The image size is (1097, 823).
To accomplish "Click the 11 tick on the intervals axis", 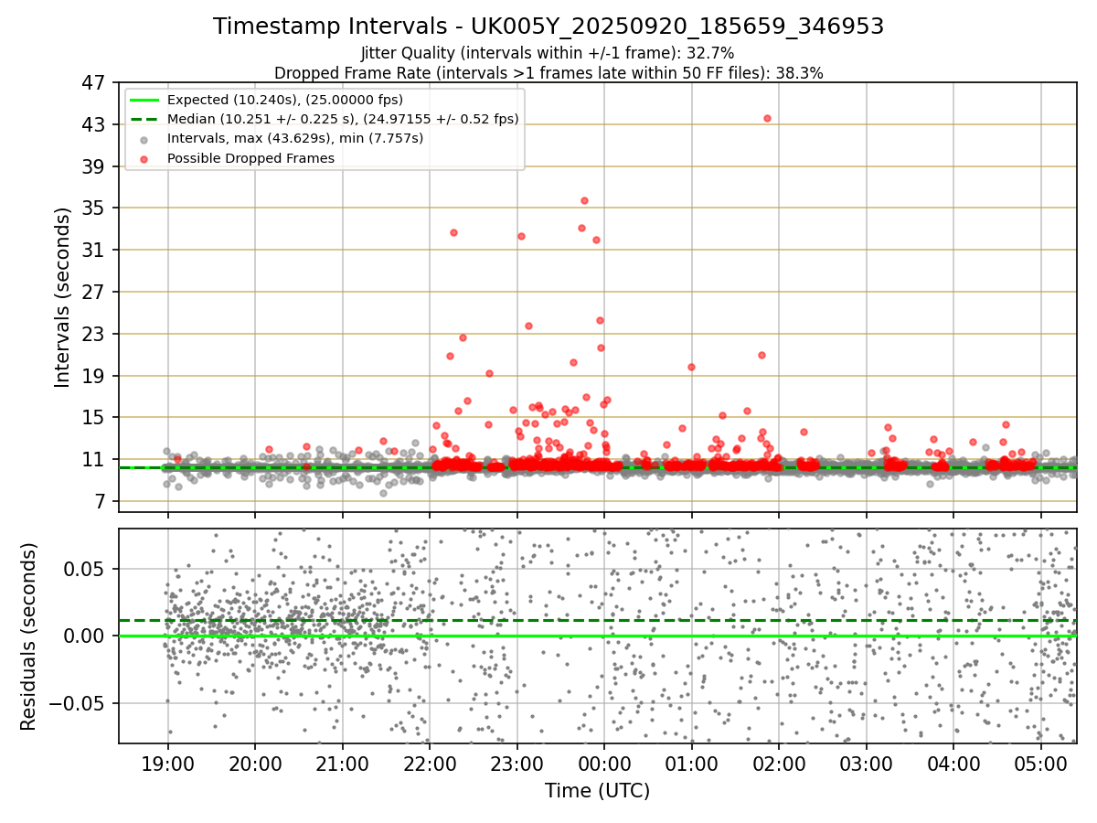I will 94,459.
